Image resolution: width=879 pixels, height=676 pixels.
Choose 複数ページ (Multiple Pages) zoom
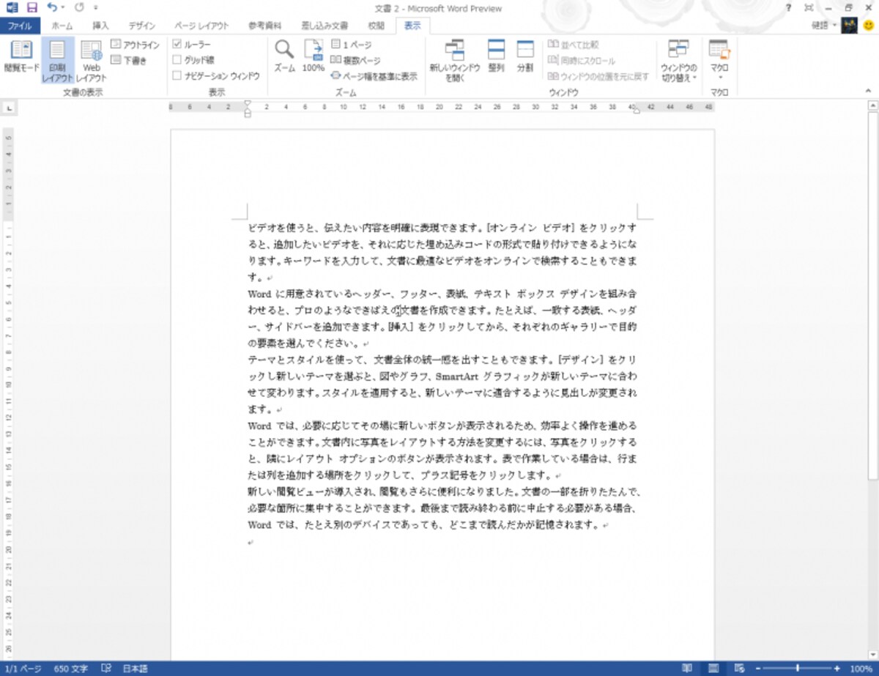point(355,60)
